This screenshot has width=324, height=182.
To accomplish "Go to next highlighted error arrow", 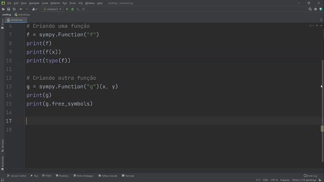I will click(321, 26).
